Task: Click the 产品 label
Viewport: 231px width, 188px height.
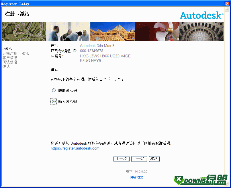Action: 55,46
